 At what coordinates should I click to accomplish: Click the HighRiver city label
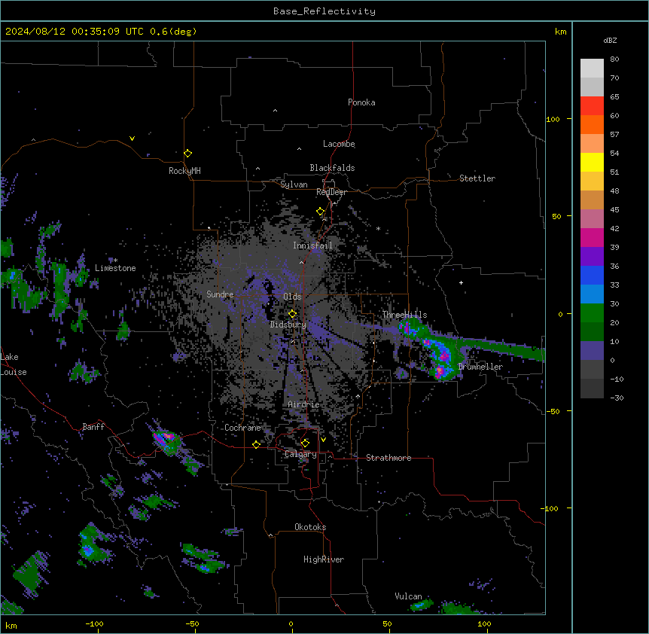[x=324, y=559]
